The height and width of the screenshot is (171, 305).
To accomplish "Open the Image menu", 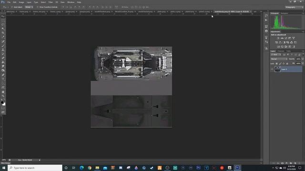I will coord(21,2).
